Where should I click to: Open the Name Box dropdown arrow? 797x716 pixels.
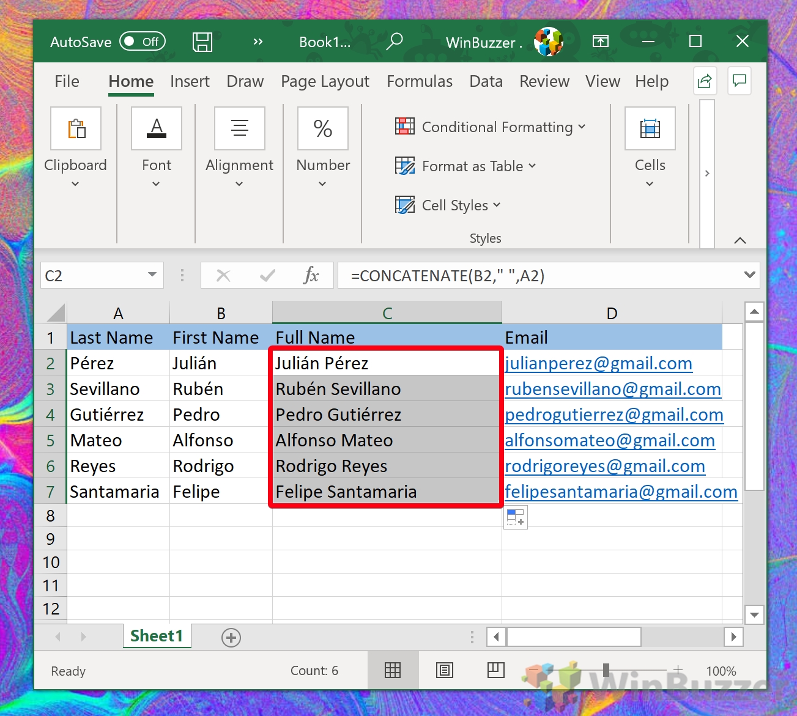coord(152,275)
